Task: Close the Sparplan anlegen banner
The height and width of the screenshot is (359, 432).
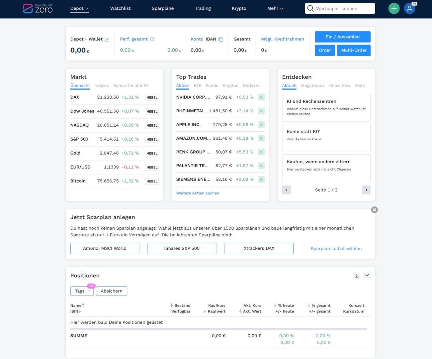Action: point(375,210)
